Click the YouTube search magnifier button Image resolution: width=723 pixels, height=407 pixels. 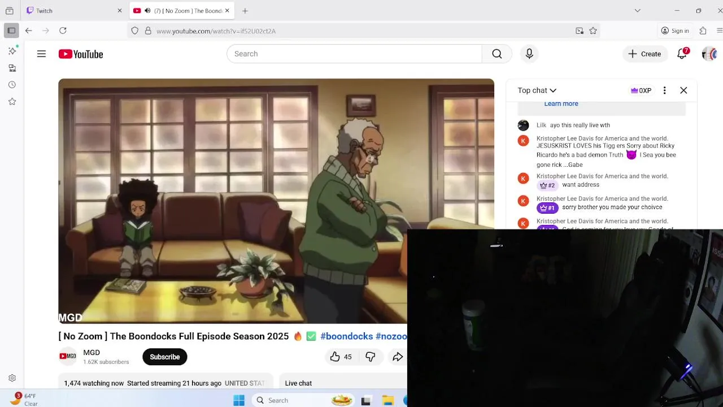point(496,54)
